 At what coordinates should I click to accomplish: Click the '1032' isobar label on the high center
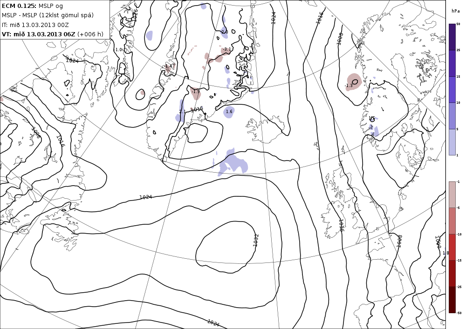255,240
